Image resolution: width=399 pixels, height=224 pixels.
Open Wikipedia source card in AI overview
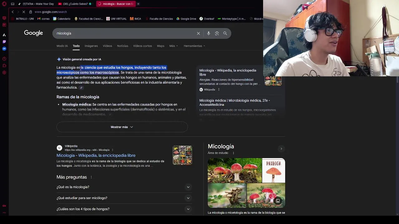click(240, 80)
